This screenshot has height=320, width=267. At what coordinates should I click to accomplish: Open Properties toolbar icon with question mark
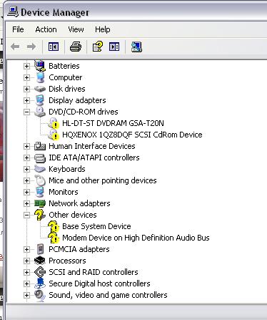(98, 47)
